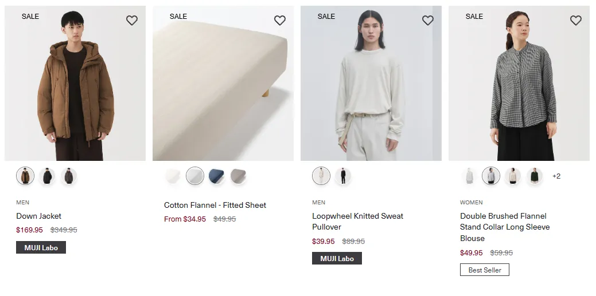Show the +2 more blouse colors
This screenshot has height=296, width=596.
[556, 176]
